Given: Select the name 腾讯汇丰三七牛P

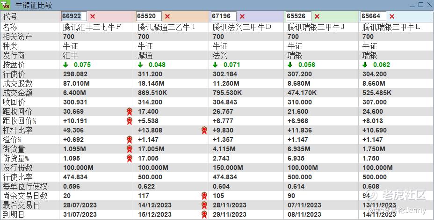Looking at the screenshot, I should pos(92,27).
